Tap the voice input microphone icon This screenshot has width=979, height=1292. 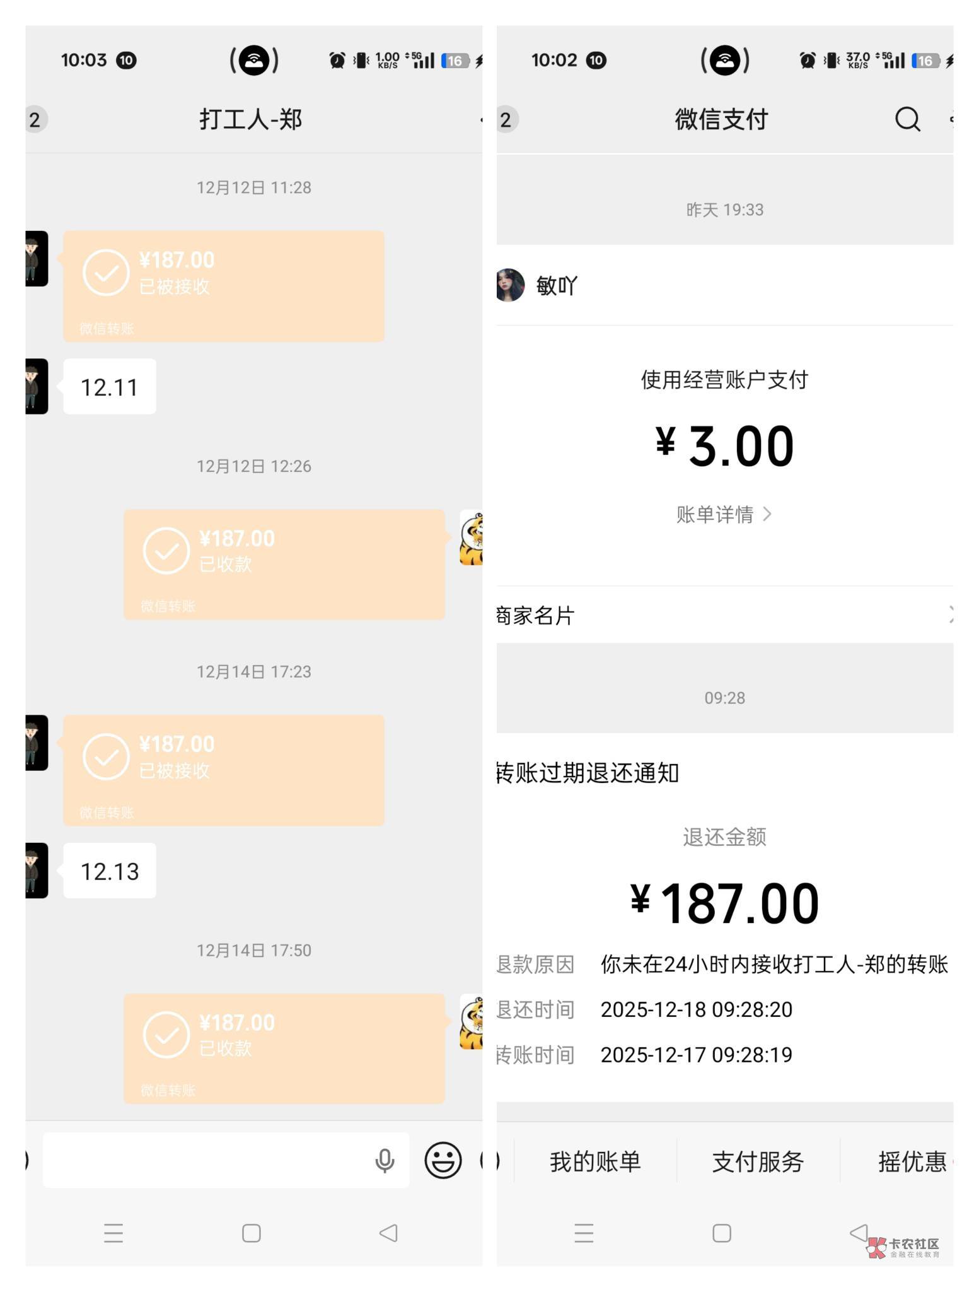coord(385,1160)
